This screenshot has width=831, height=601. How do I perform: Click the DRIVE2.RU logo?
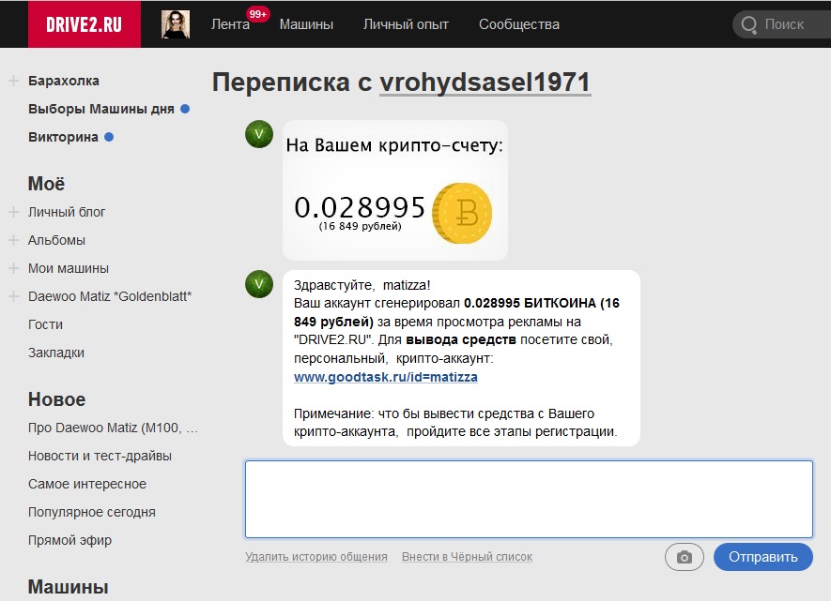coord(85,24)
